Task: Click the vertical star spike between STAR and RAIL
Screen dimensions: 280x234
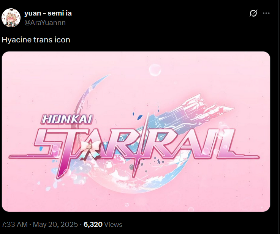Action: [141, 144]
